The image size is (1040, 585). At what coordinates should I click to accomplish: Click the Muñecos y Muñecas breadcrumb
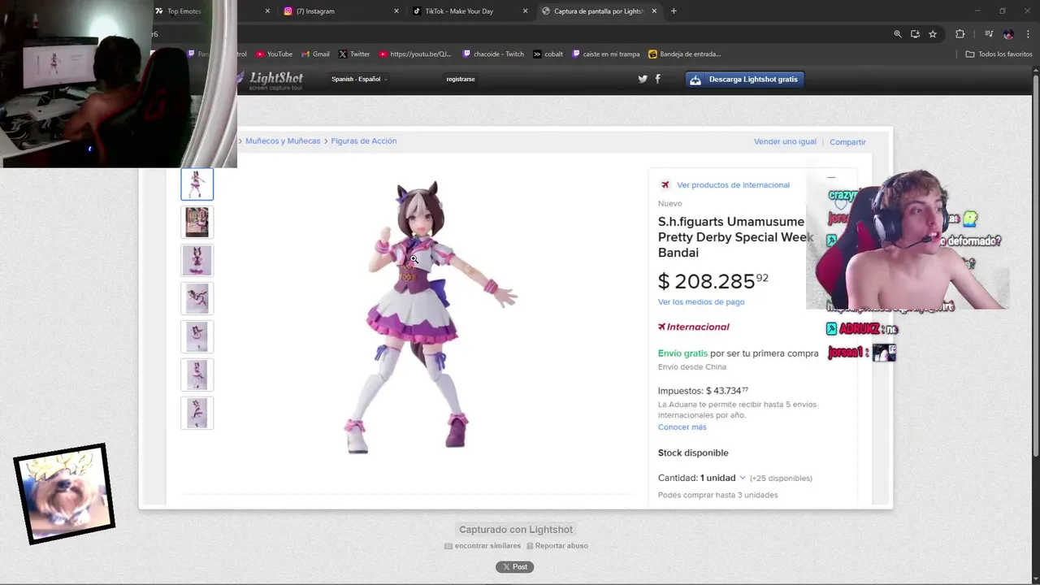point(283,141)
